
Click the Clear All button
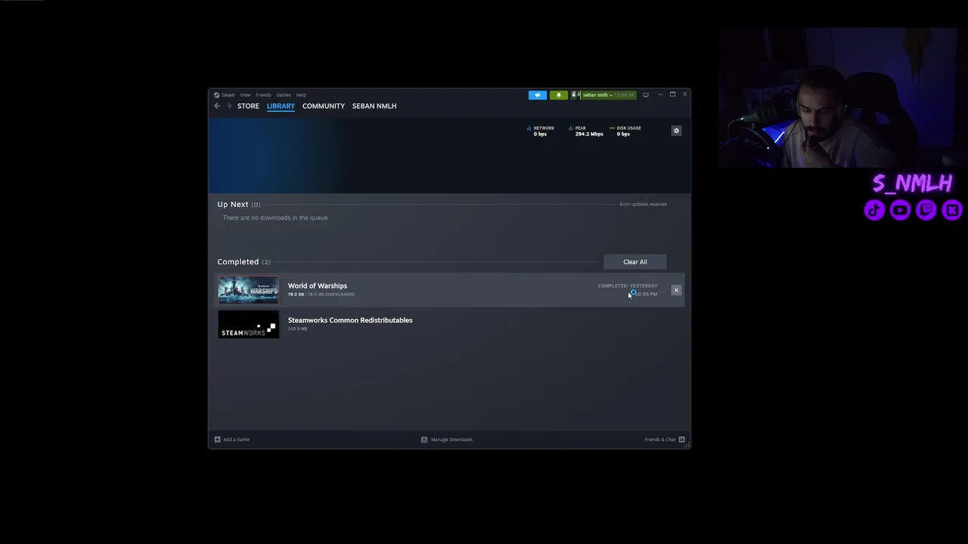tap(635, 262)
